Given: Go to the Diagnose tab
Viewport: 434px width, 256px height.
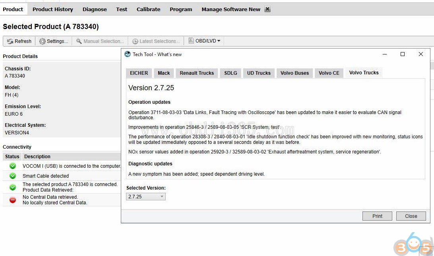Looking at the screenshot, I should point(94,9).
